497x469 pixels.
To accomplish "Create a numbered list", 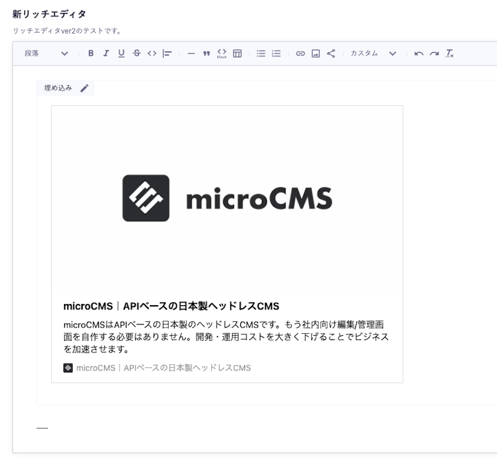I will point(276,54).
